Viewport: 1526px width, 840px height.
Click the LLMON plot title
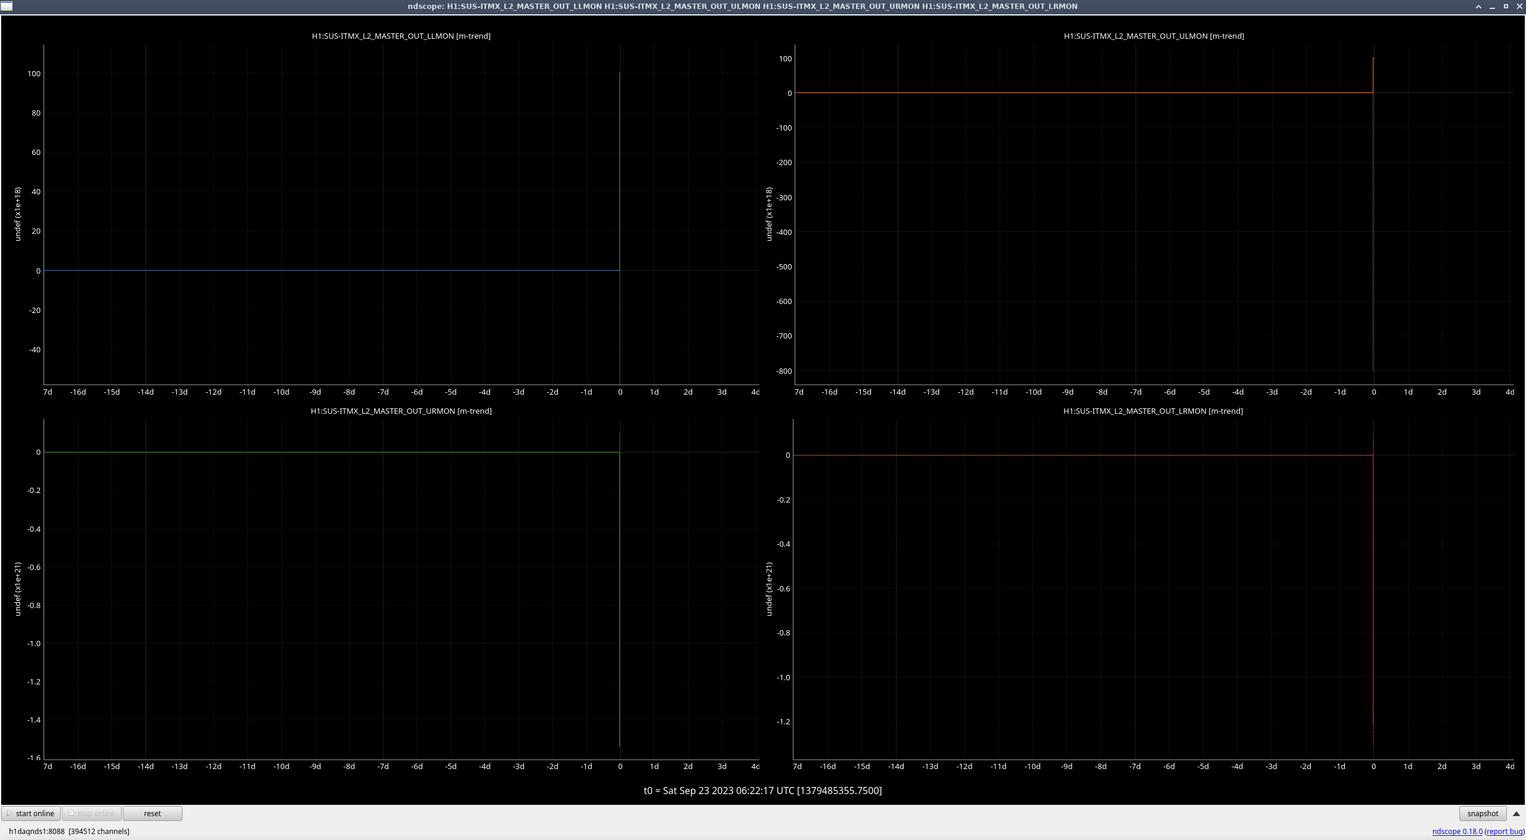click(x=401, y=36)
